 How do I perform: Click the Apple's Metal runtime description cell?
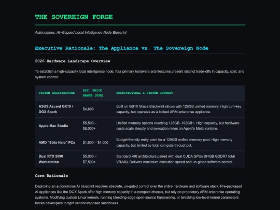179,126
